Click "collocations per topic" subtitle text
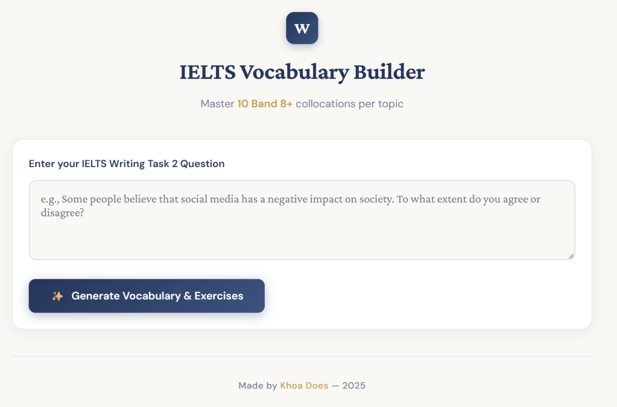Screen dimensions: 617x407 click(349, 104)
